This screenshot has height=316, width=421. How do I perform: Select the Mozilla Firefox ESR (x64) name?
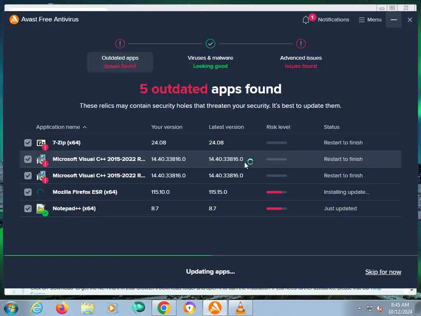(x=85, y=192)
